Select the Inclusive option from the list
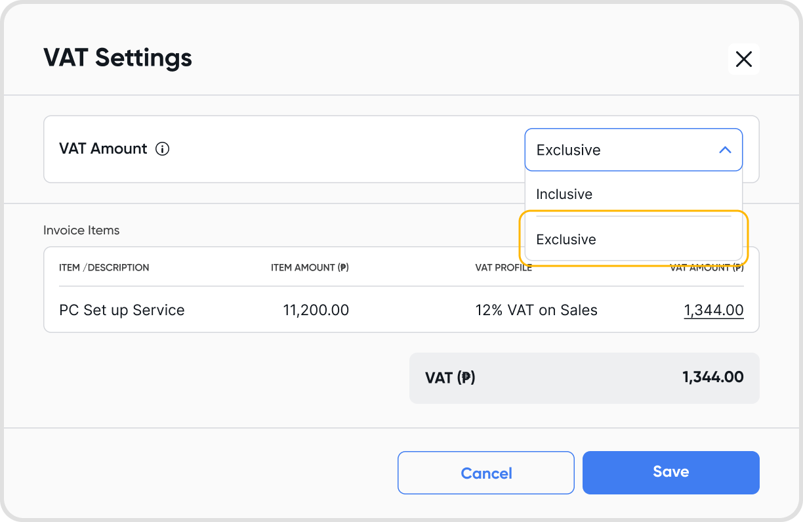 (564, 194)
